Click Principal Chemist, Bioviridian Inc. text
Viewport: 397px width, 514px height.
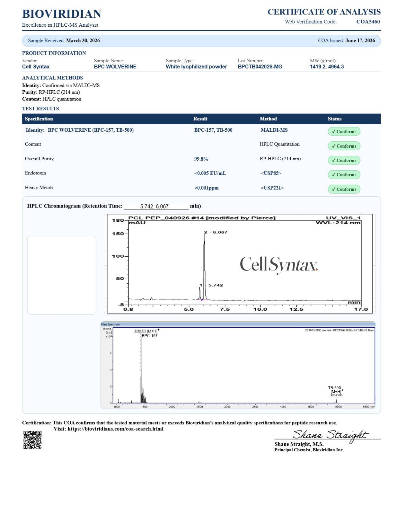309,450
